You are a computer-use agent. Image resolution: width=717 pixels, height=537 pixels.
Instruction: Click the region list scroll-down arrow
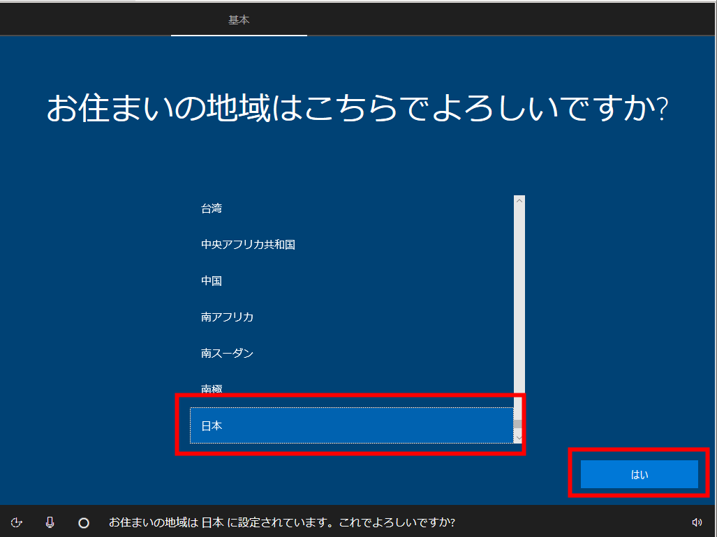(x=519, y=438)
